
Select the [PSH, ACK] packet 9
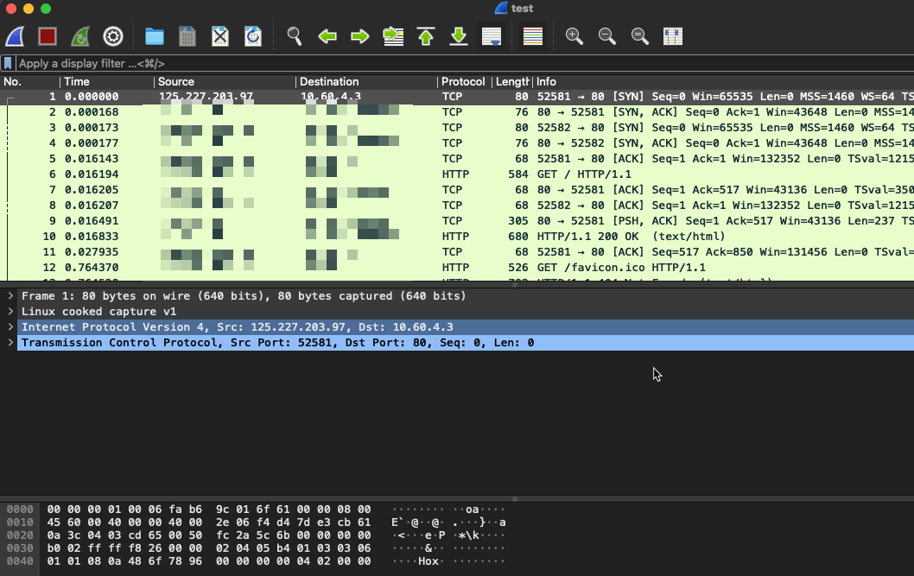(457, 221)
